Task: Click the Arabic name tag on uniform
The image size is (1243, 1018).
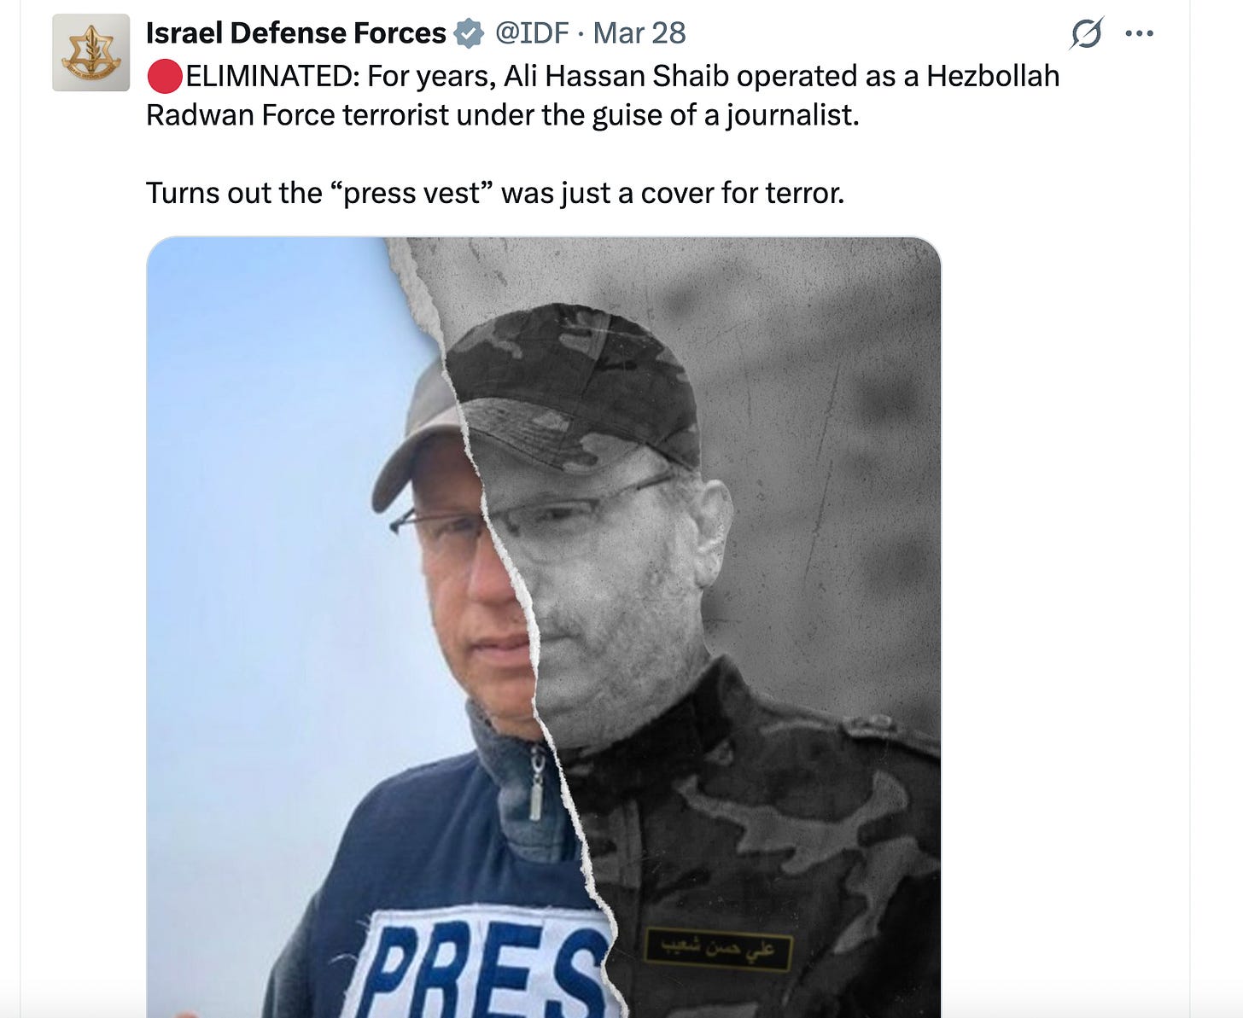Action: click(x=718, y=950)
